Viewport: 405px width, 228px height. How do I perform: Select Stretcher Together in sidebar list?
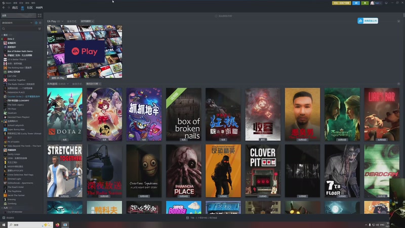(x=17, y=80)
